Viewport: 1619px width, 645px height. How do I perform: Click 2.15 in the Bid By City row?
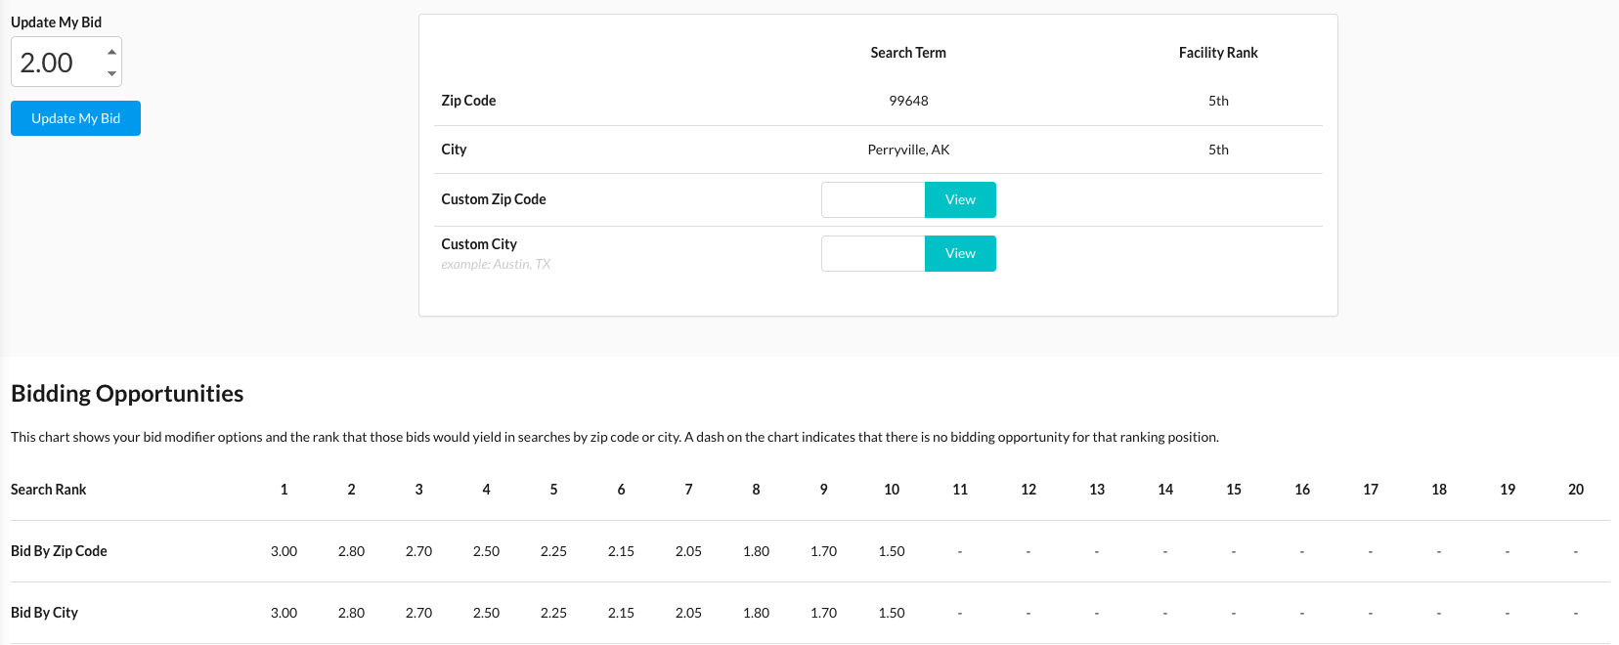622,613
